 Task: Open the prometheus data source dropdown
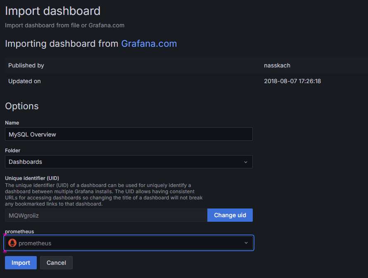[128, 243]
